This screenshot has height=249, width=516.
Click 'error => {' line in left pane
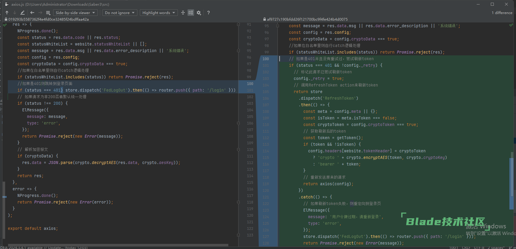point(25,189)
